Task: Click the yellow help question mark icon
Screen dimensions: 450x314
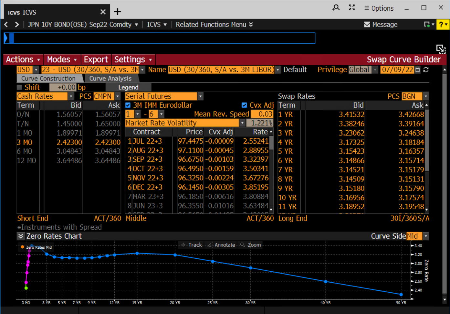Action: click(x=441, y=25)
